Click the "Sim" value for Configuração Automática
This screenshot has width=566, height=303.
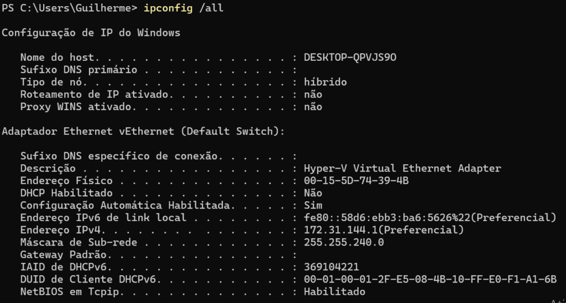click(313, 206)
